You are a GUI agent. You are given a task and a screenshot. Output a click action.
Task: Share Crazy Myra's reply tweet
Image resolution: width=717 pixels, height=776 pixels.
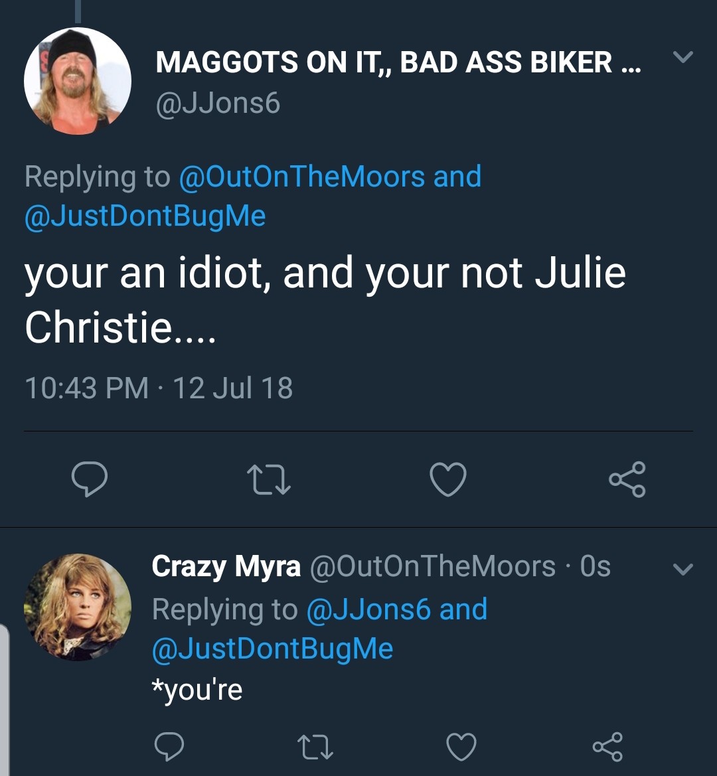point(607,746)
